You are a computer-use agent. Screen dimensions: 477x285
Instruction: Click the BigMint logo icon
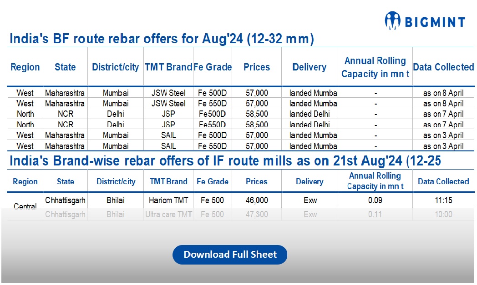[x=392, y=20]
